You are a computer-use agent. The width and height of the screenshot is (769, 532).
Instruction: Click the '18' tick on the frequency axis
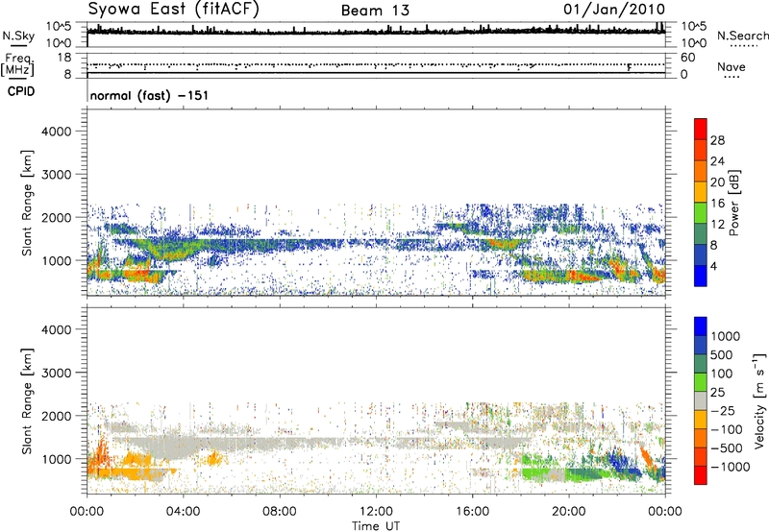pyautogui.click(x=63, y=58)
